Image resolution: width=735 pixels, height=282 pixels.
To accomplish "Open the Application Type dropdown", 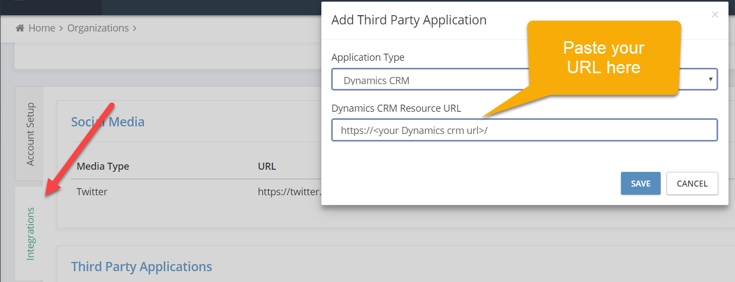I will click(x=524, y=79).
